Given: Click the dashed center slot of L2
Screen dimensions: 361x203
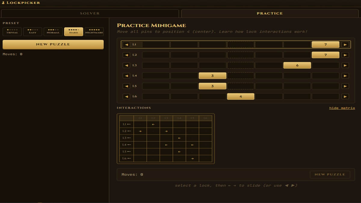Looking at the screenshot, I should pyautogui.click(x=241, y=55).
